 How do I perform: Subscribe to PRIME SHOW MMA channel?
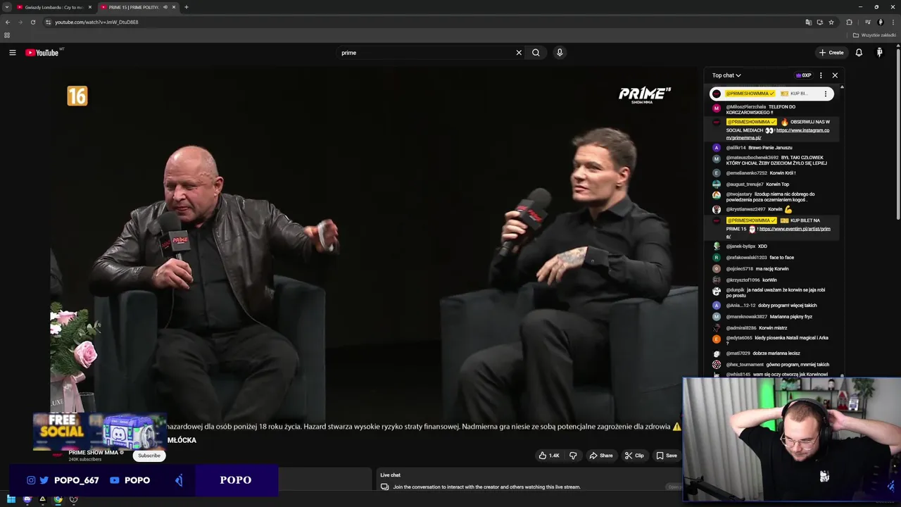(x=149, y=456)
